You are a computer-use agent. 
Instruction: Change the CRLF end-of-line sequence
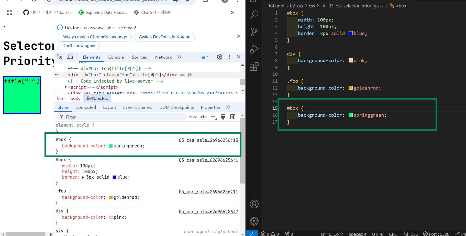[x=394, y=234]
